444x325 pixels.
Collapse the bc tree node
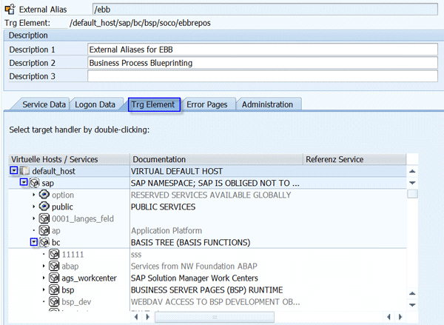(34, 242)
